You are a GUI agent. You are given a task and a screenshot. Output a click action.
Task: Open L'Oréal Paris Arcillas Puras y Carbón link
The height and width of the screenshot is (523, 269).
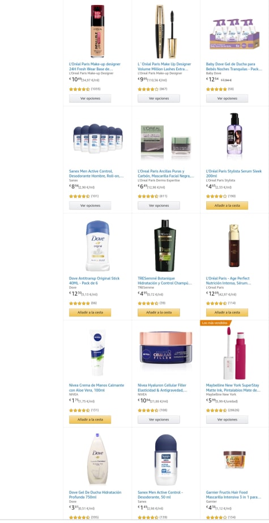(166, 173)
